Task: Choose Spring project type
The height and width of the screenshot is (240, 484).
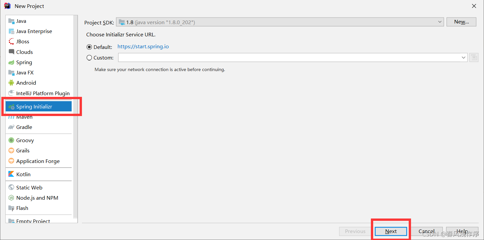Action: [x=38, y=62]
